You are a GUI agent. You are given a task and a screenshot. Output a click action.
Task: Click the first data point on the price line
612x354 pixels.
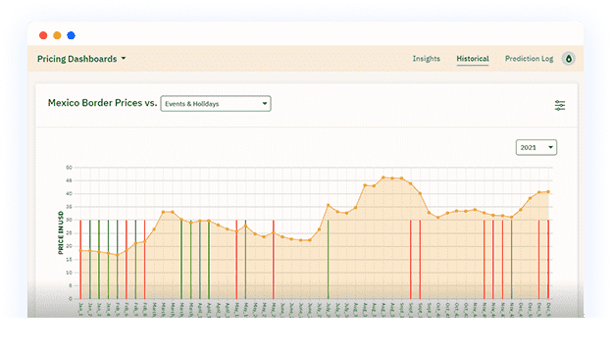[80, 251]
